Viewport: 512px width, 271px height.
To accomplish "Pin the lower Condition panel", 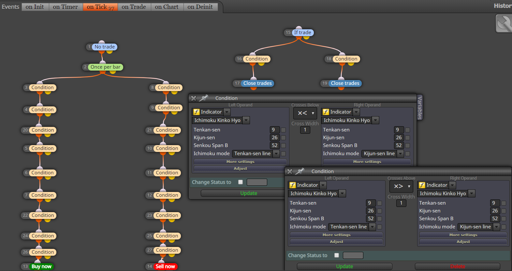I will (300, 171).
